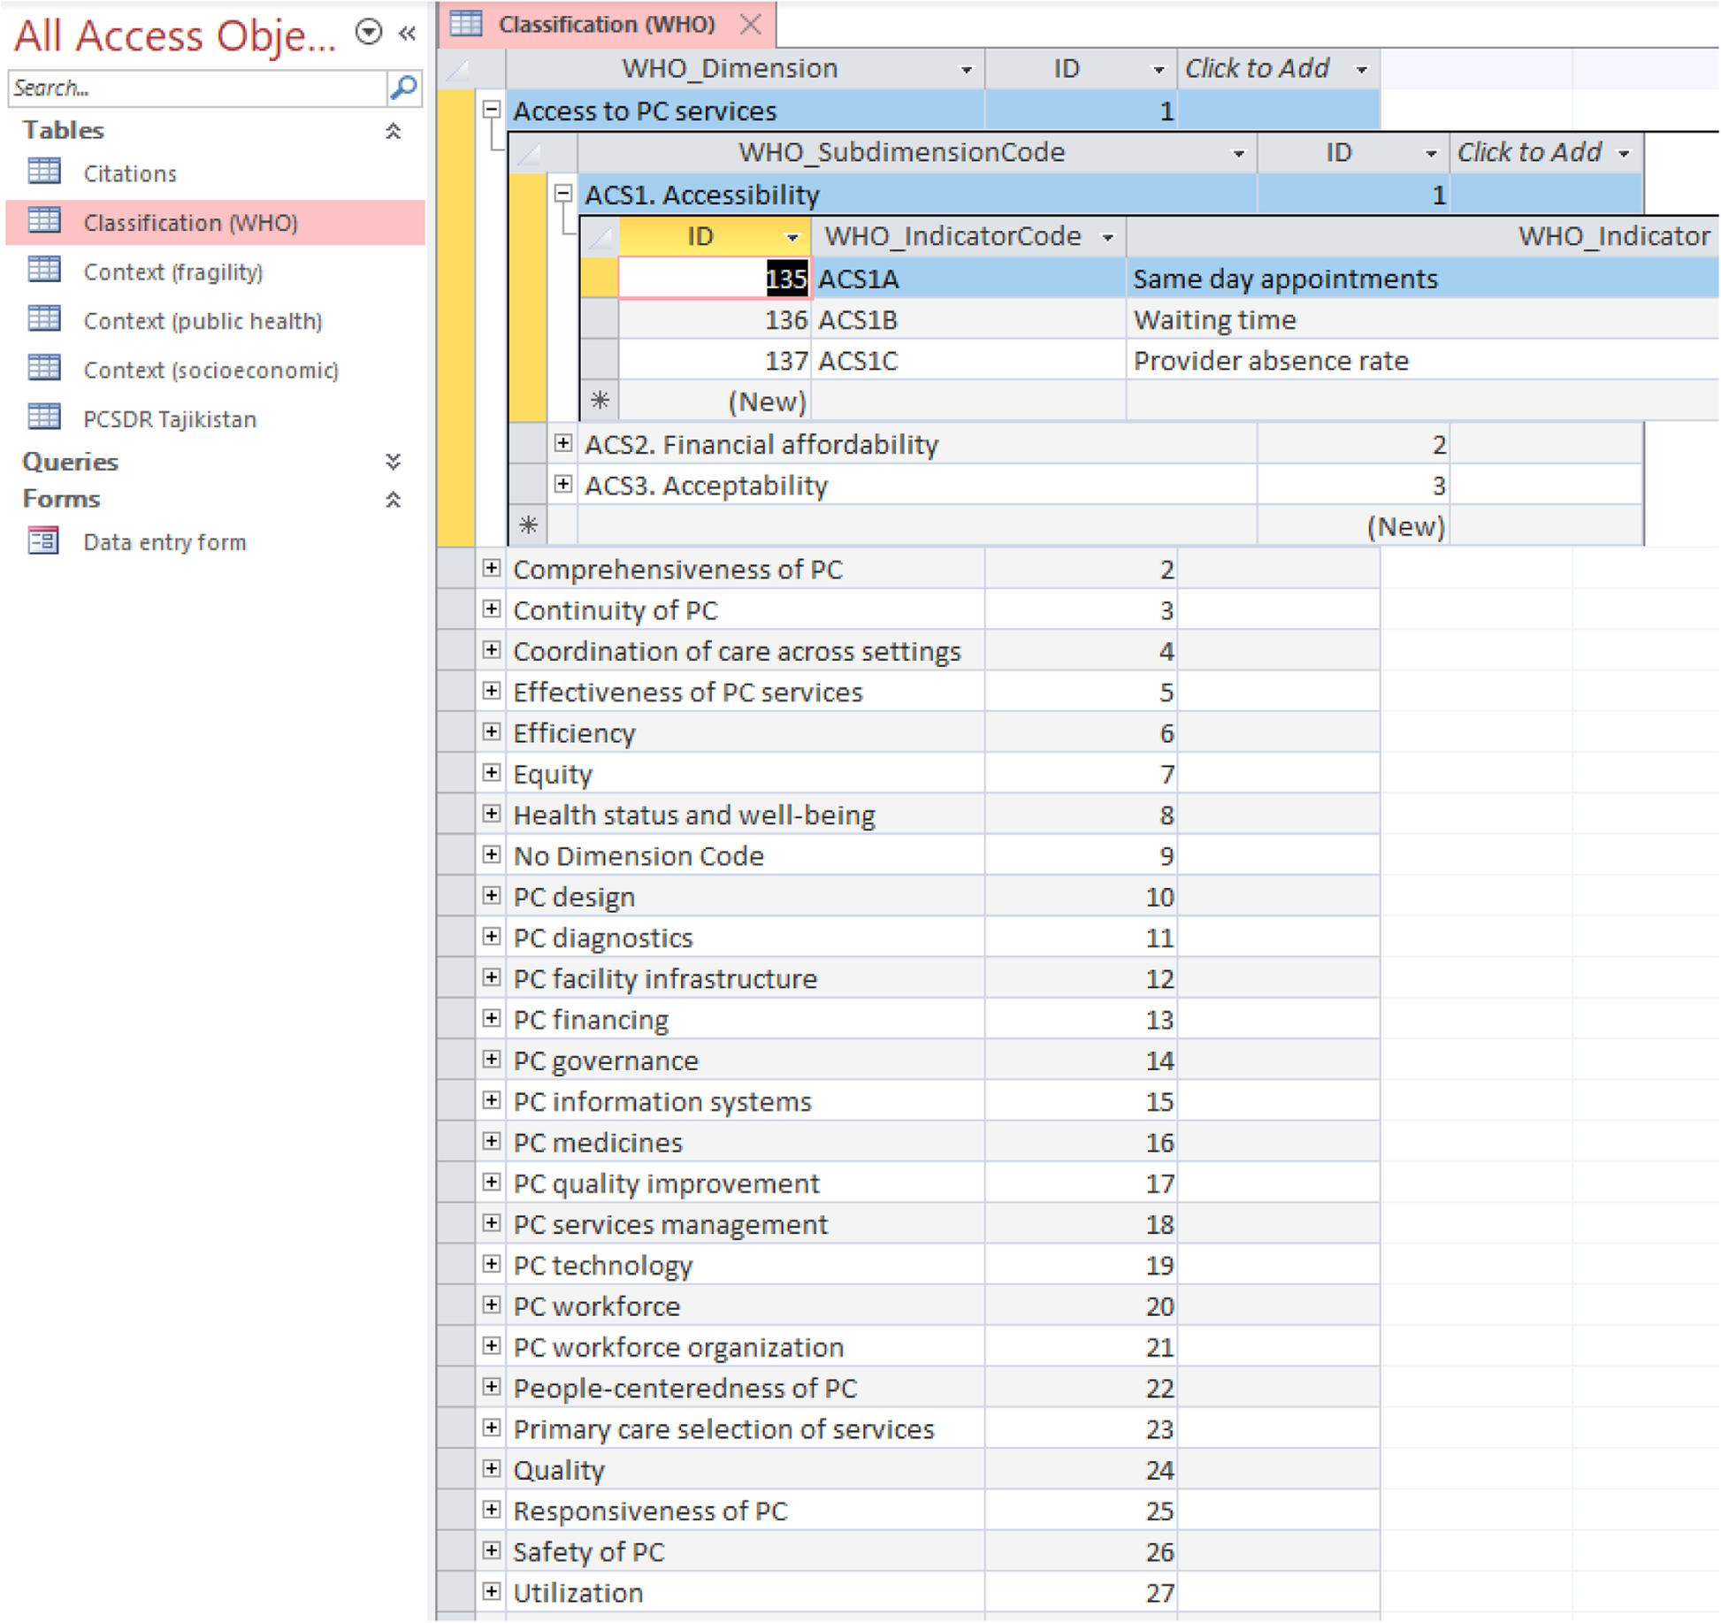Click the All Access Objects pane title
The width and height of the screenshot is (1721, 1623).
click(175, 35)
